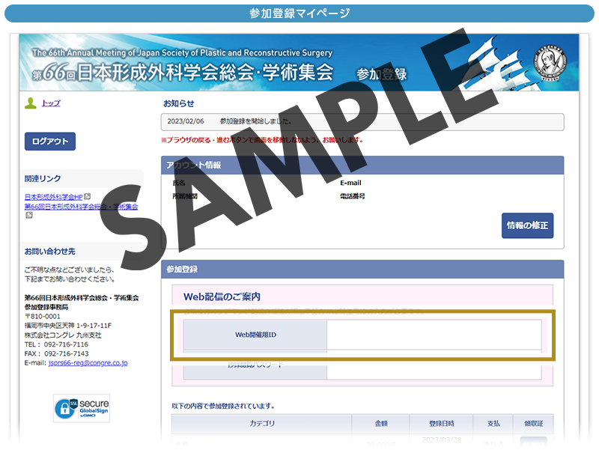Viewport: 599px width, 453px height.
Task: Open the 日本形成外科学会HP link
Action: (x=53, y=197)
